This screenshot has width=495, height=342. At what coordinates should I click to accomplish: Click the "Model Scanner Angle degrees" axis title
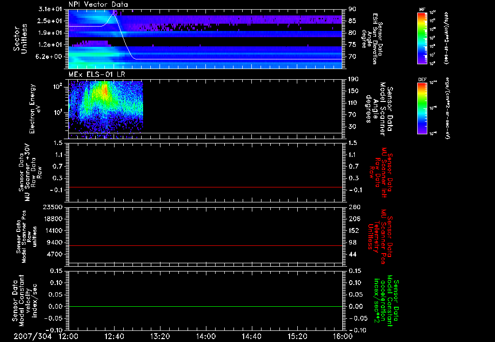[x=379, y=109]
